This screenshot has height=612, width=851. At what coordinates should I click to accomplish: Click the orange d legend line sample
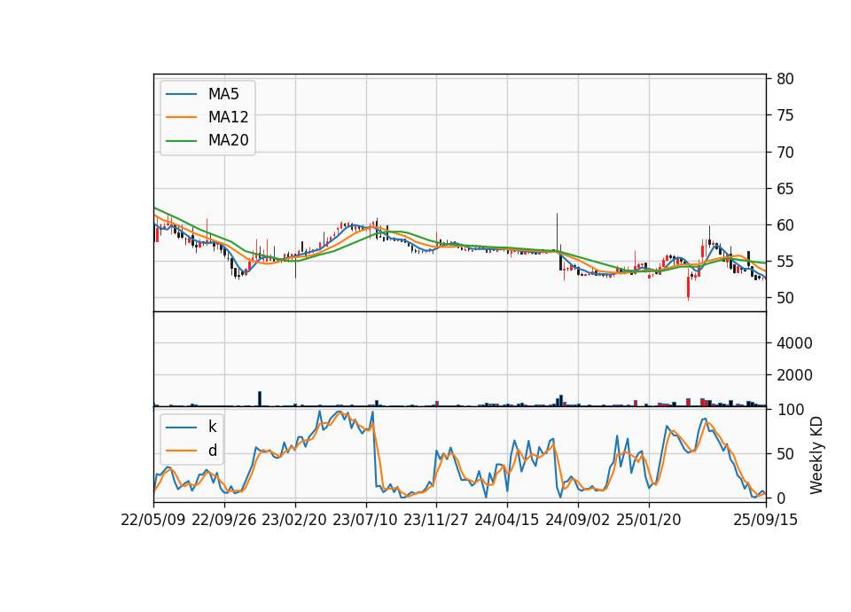point(181,451)
